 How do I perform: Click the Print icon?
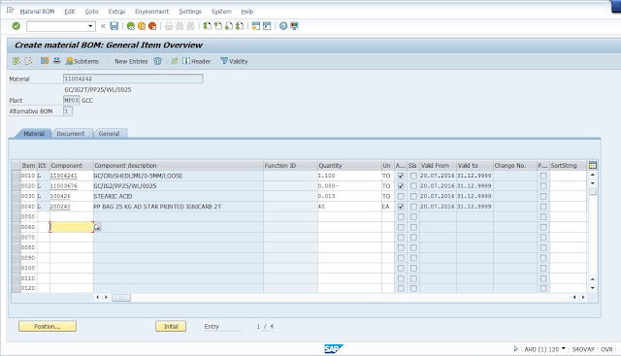tap(169, 26)
